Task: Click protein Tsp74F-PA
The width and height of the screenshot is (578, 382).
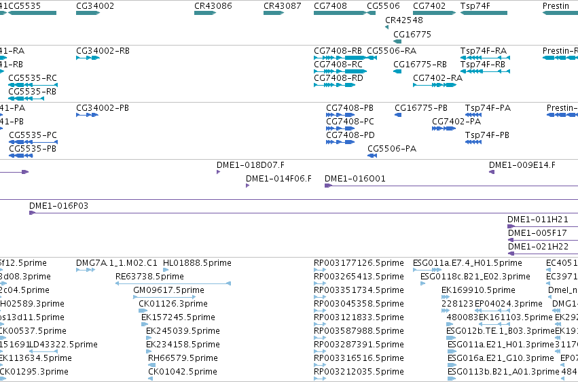Action: point(473,115)
